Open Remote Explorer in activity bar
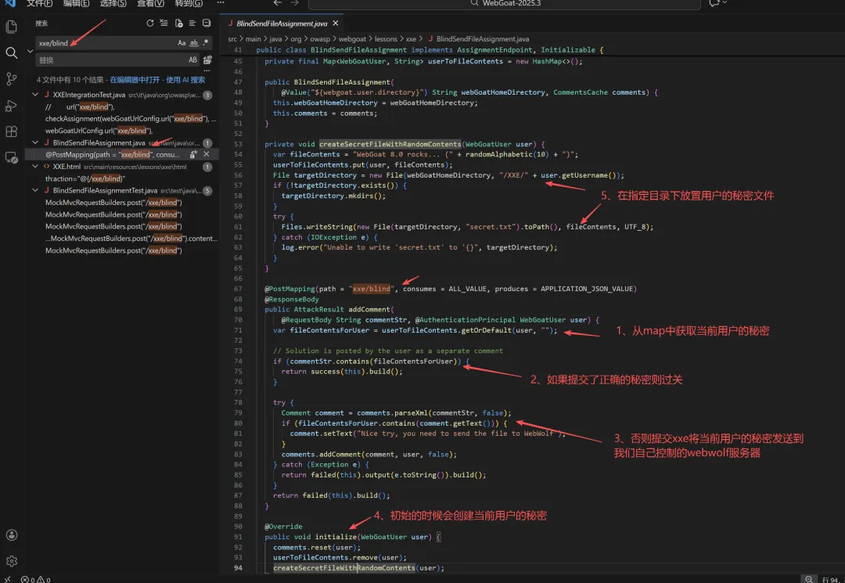 click(x=11, y=158)
